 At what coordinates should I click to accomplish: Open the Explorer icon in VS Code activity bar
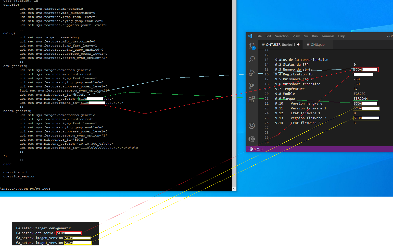click(252, 46)
